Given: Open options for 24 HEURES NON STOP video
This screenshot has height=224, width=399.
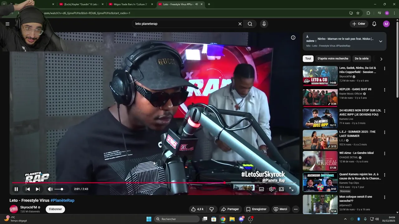Looking at the screenshot, I should click(x=384, y=111).
